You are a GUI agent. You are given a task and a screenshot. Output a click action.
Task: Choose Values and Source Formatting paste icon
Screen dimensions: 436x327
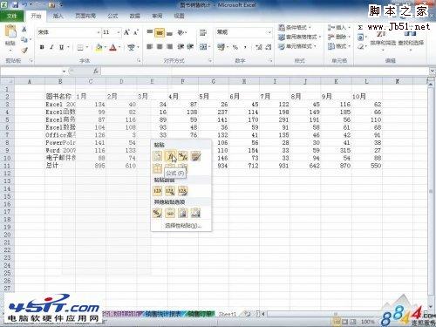183,191
